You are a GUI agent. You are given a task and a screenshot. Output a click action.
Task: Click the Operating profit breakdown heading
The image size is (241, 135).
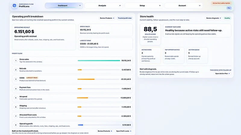[28, 16]
